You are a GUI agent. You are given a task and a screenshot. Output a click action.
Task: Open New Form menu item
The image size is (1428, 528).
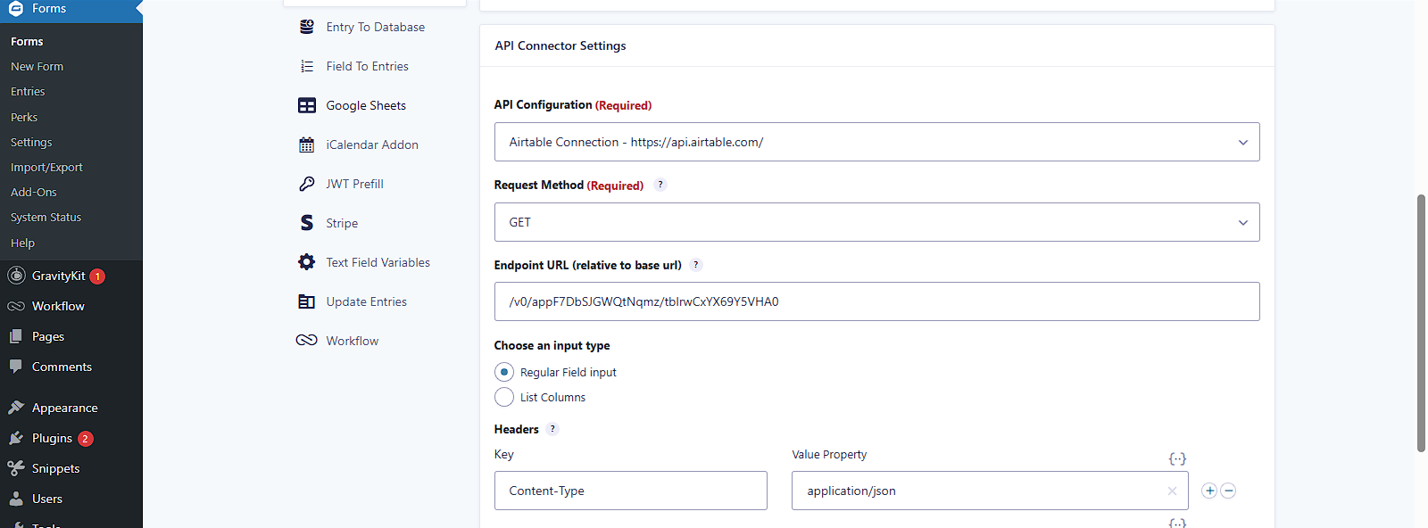click(x=37, y=66)
